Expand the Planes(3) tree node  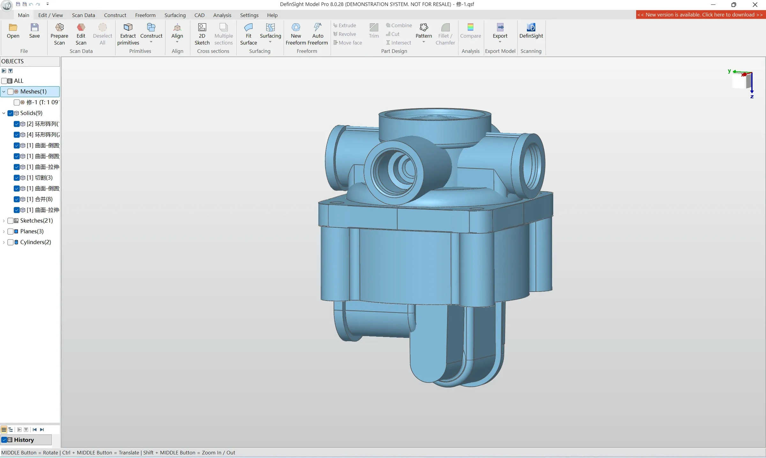point(4,231)
